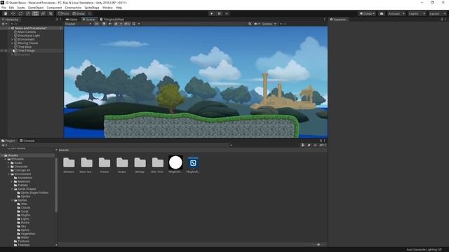Viewport: 449px width, 252px height.
Task: Expand Environment object in Hierarchy
Action: coord(13,39)
